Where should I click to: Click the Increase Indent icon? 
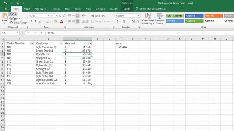pos(87,21)
